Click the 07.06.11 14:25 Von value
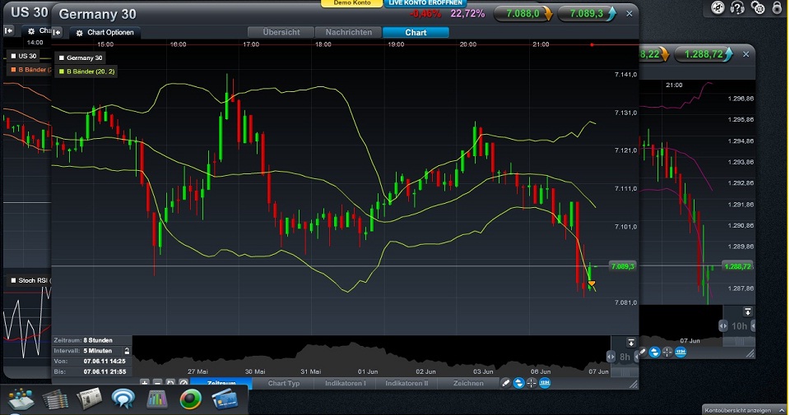The image size is (790, 415). click(105, 362)
